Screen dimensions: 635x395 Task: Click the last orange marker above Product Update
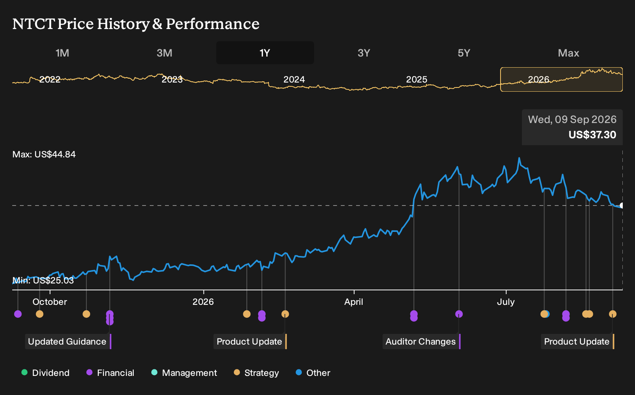[612, 314]
